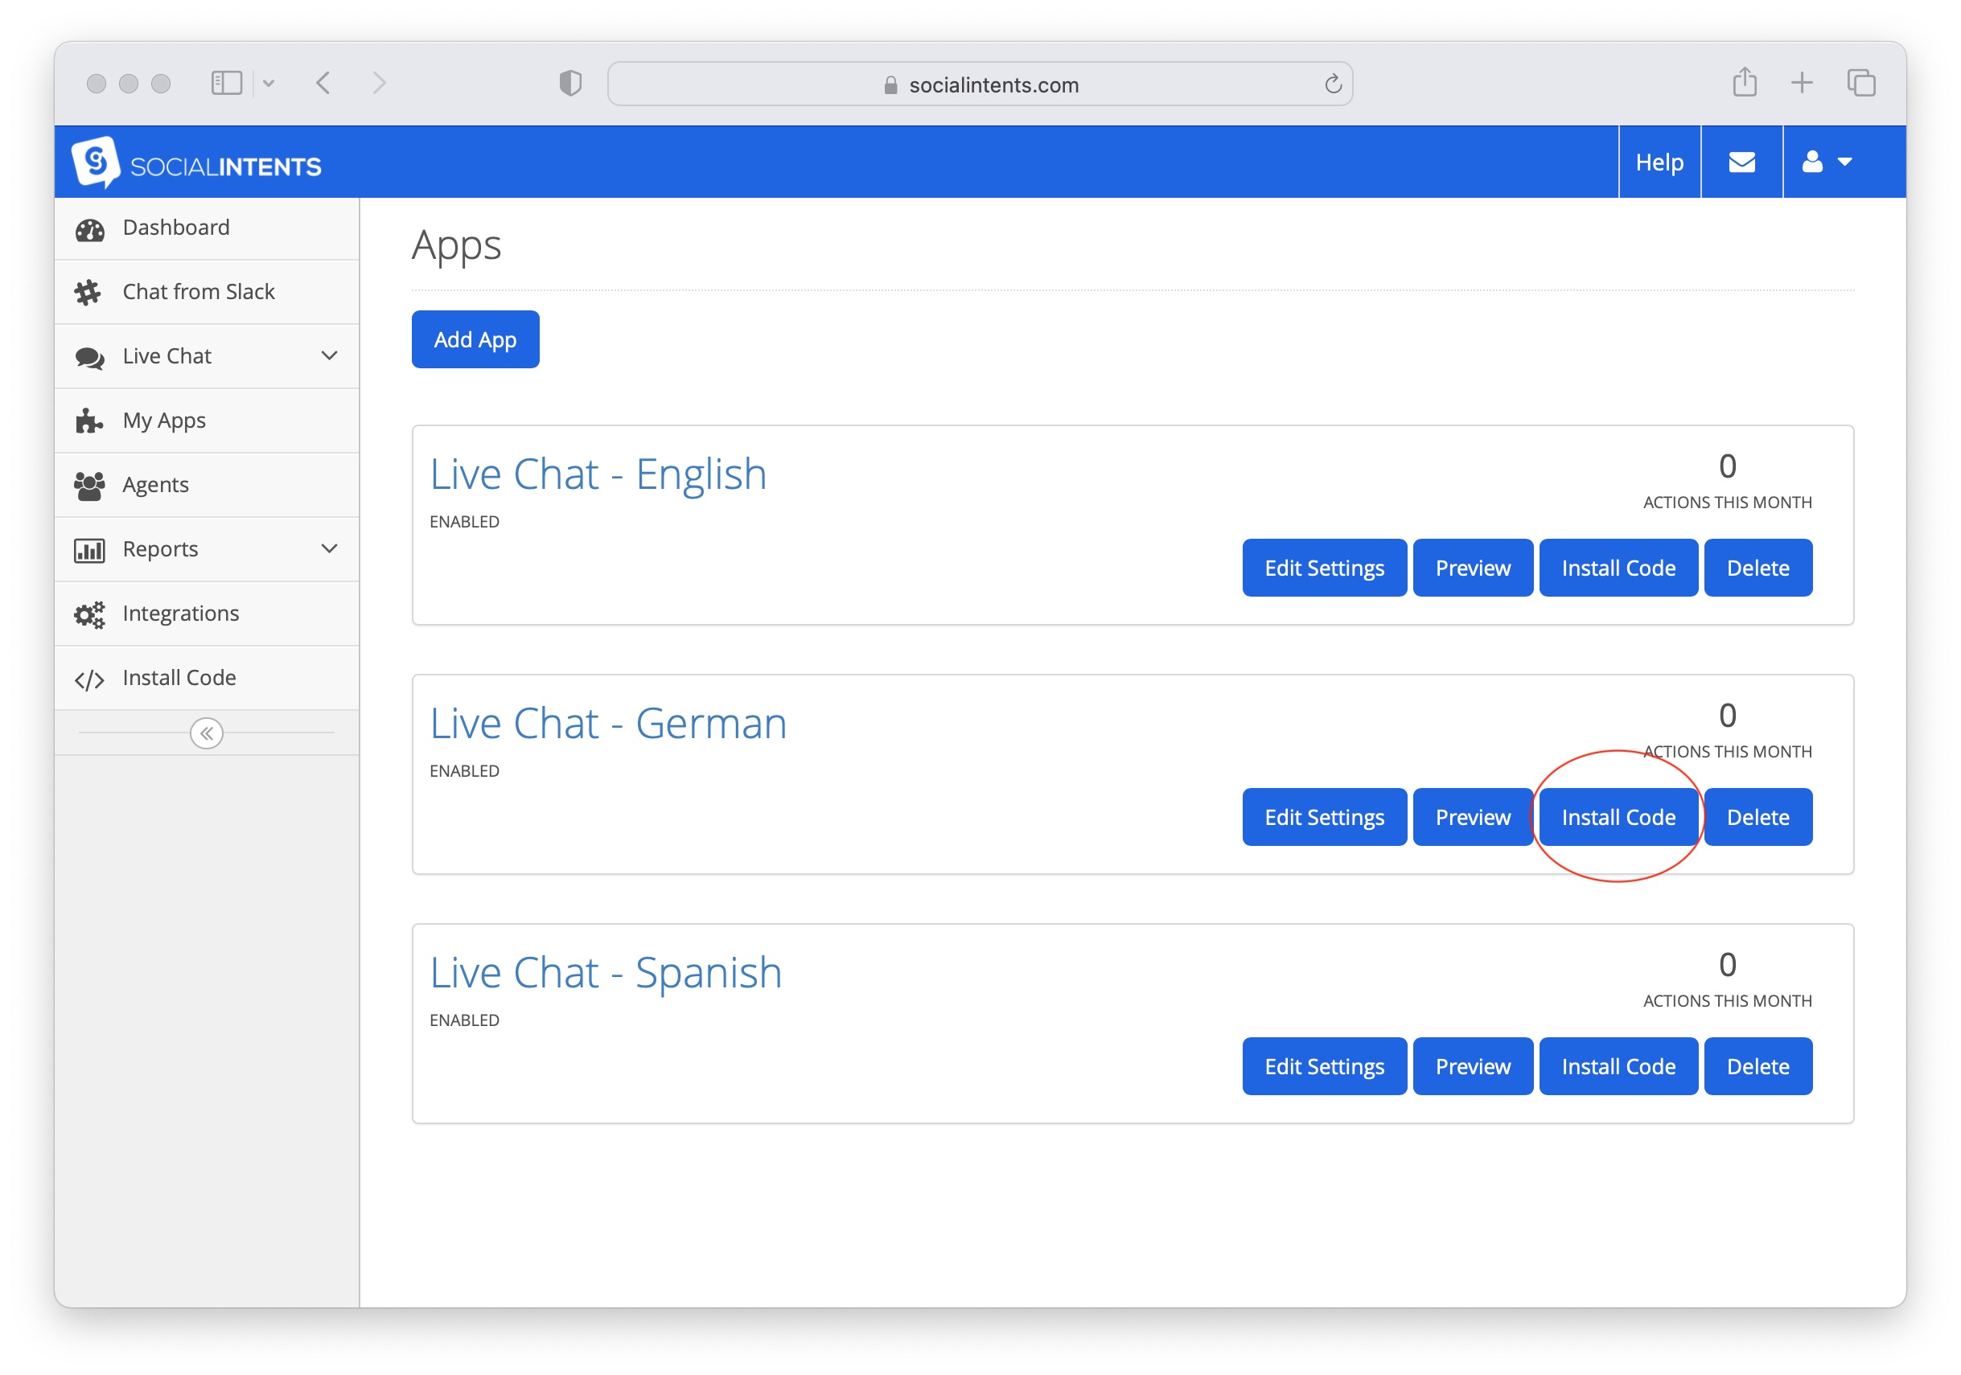Open Install Code in the sidebar
The height and width of the screenshot is (1375, 1961).
(207, 678)
